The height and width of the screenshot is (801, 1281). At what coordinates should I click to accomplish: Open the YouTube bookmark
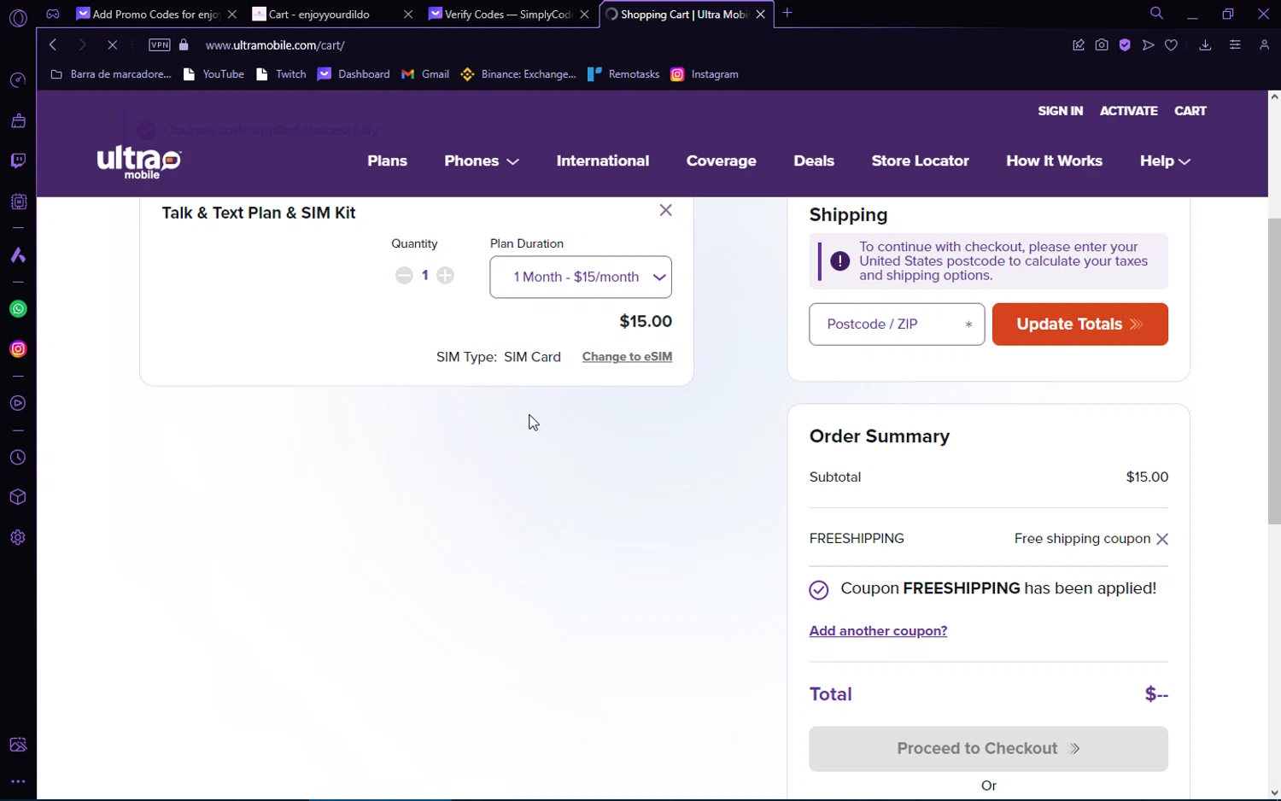[x=214, y=74]
